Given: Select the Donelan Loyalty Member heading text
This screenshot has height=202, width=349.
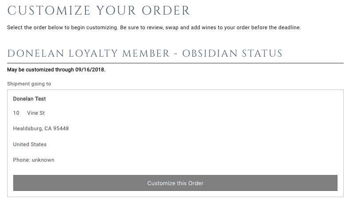Looking at the screenshot, I should pos(89,54).
